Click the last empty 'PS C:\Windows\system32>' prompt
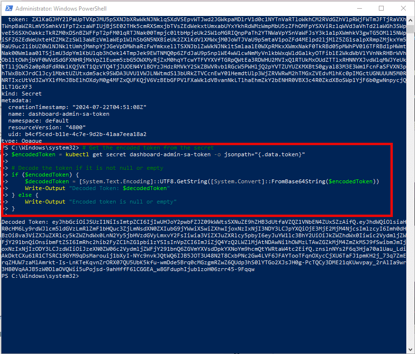The image size is (415, 354). [x=40, y=276]
